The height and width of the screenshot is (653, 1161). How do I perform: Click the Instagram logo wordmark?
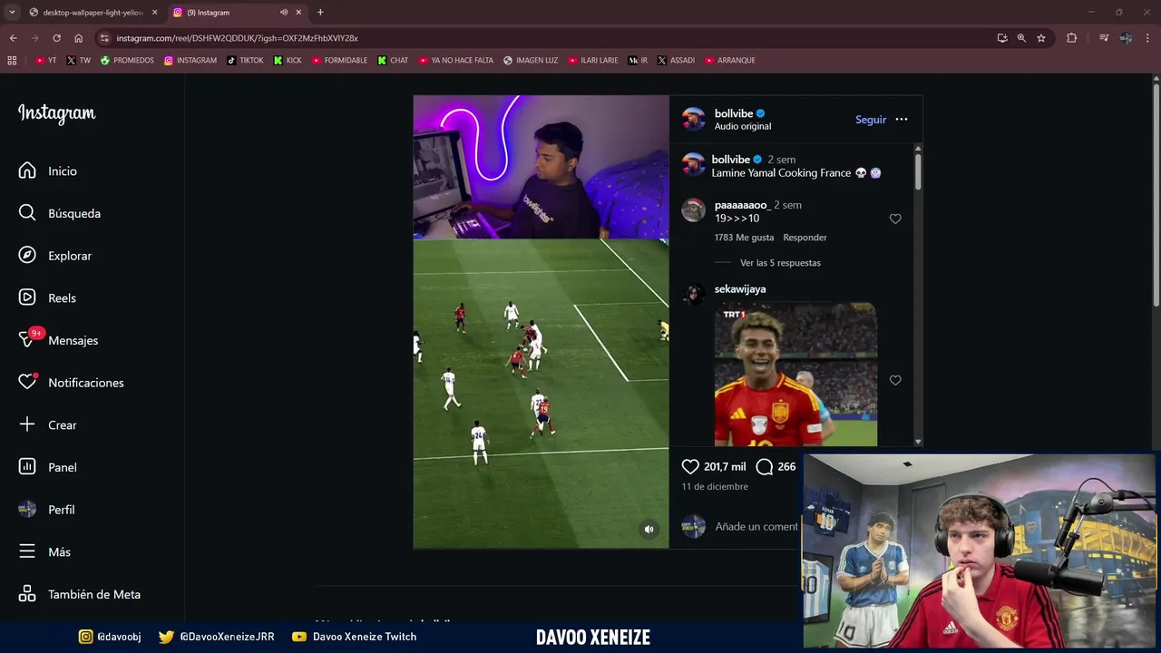[57, 113]
